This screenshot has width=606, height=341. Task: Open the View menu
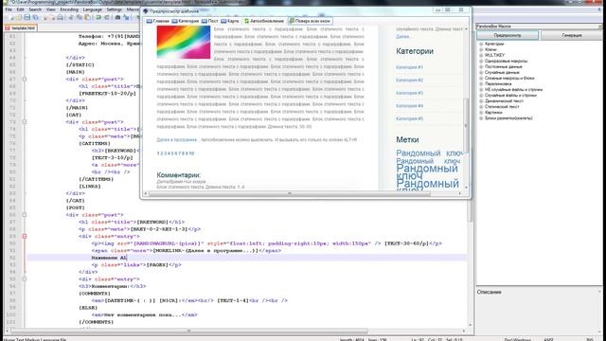click(50, 9)
